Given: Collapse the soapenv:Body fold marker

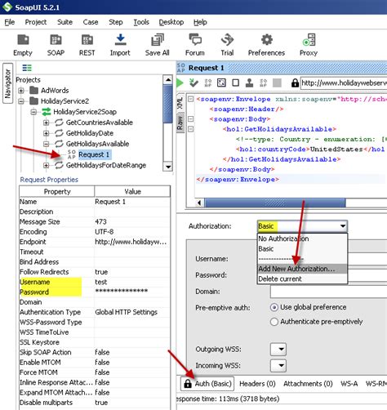Looking at the screenshot, I should (191, 118).
